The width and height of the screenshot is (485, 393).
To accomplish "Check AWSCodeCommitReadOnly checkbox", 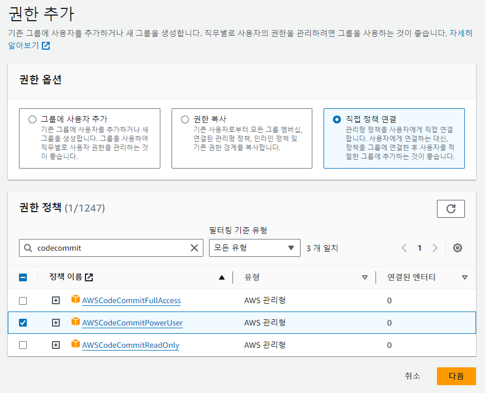I will pyautogui.click(x=23, y=345).
